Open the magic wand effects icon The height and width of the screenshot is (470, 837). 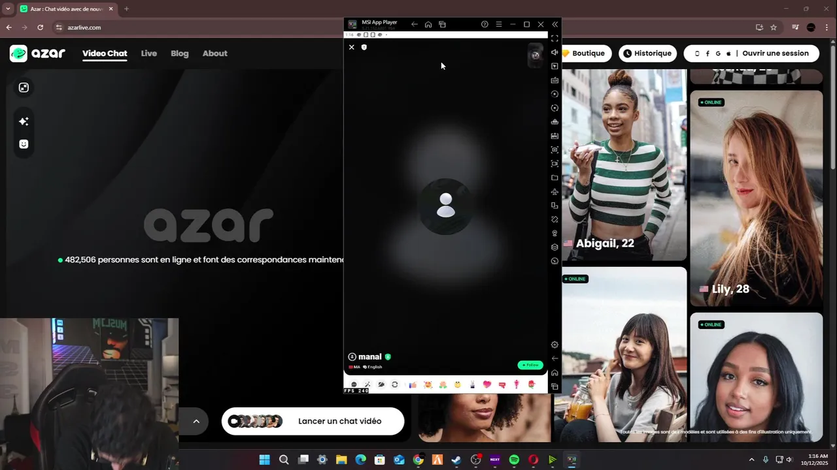pyautogui.click(x=367, y=384)
